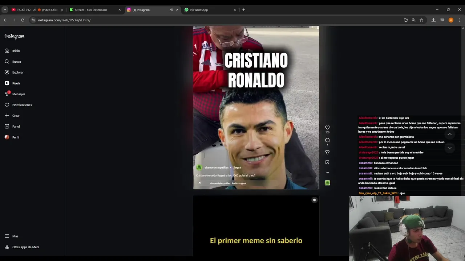Viewport: 465px width, 261px height.
Task: Close the Kick Dashboard browser tab
Action: click(120, 10)
